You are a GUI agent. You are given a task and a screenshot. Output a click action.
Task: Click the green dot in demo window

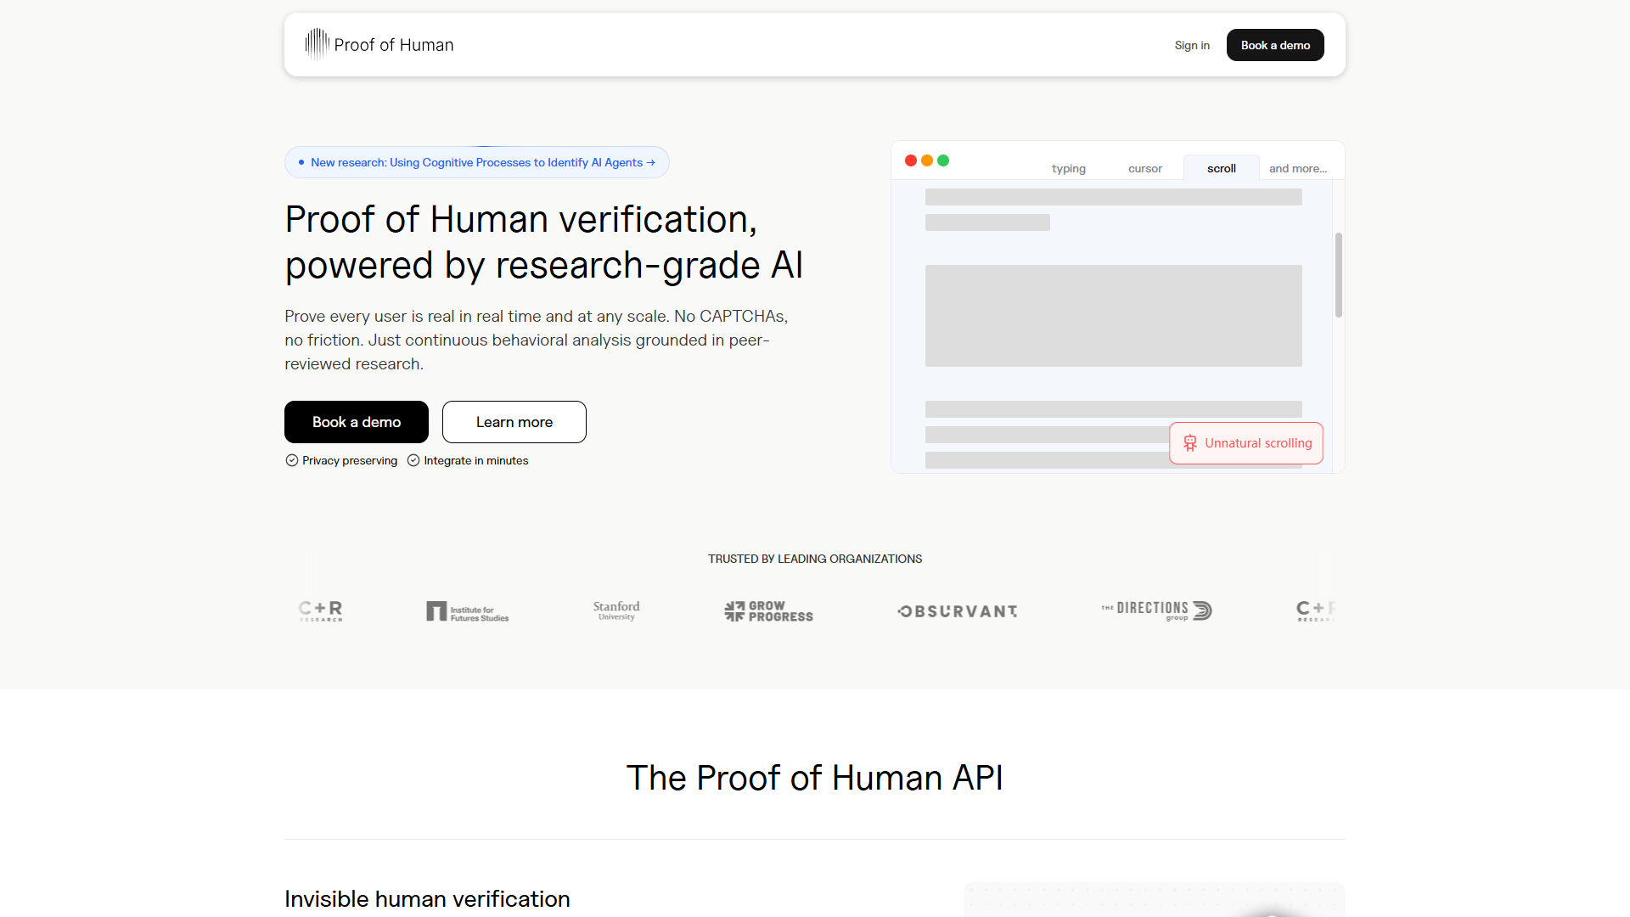pyautogui.click(x=943, y=160)
